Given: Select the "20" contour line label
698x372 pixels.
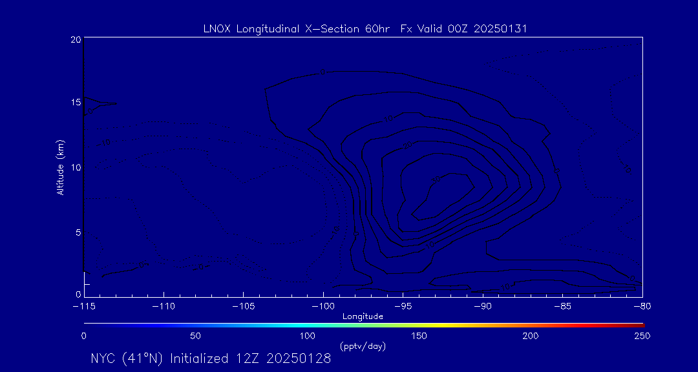Looking at the screenshot, I should (x=407, y=145).
